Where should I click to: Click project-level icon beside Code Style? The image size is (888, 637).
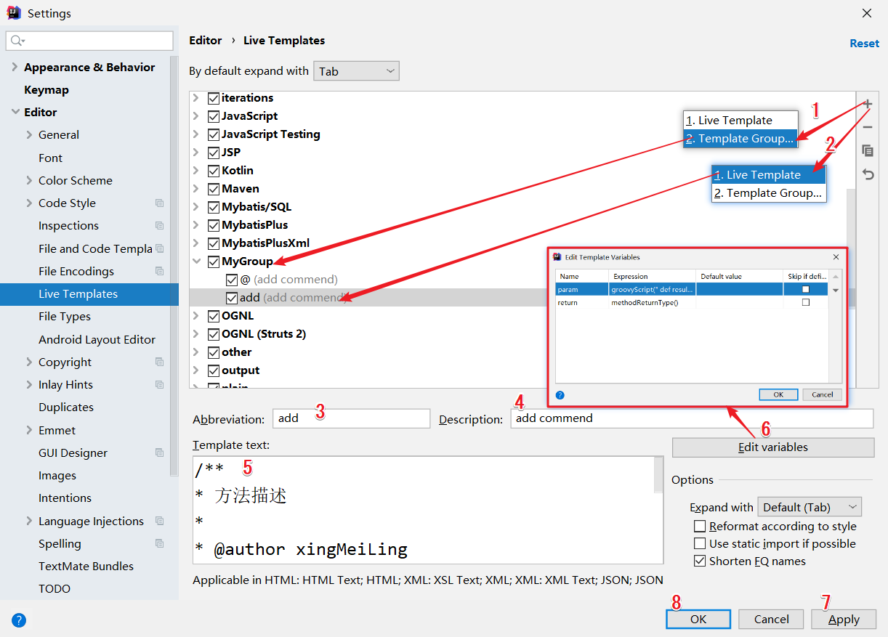pyautogui.click(x=159, y=203)
